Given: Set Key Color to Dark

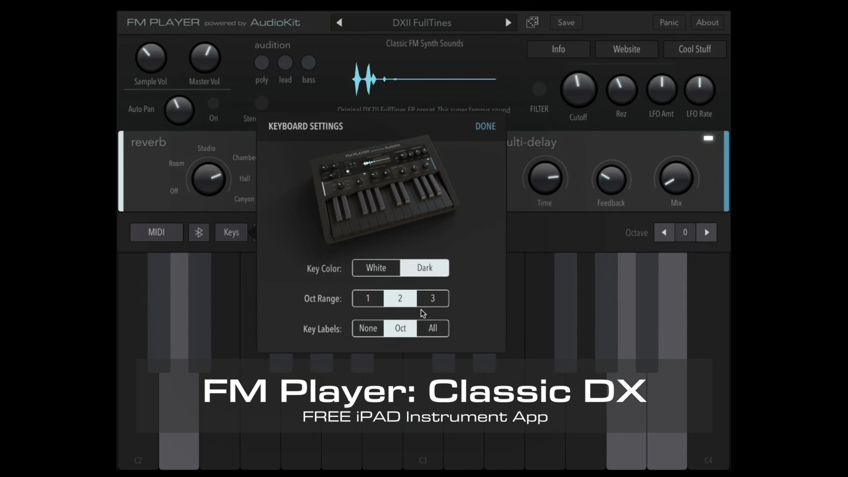Looking at the screenshot, I should pyautogui.click(x=425, y=268).
